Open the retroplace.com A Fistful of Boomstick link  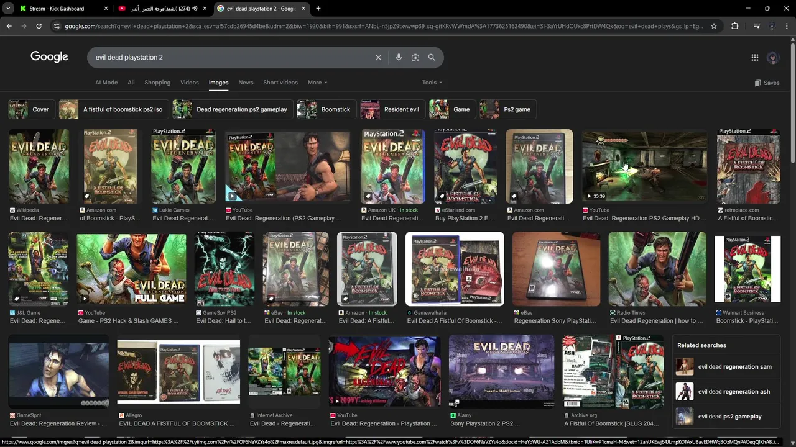(748, 218)
